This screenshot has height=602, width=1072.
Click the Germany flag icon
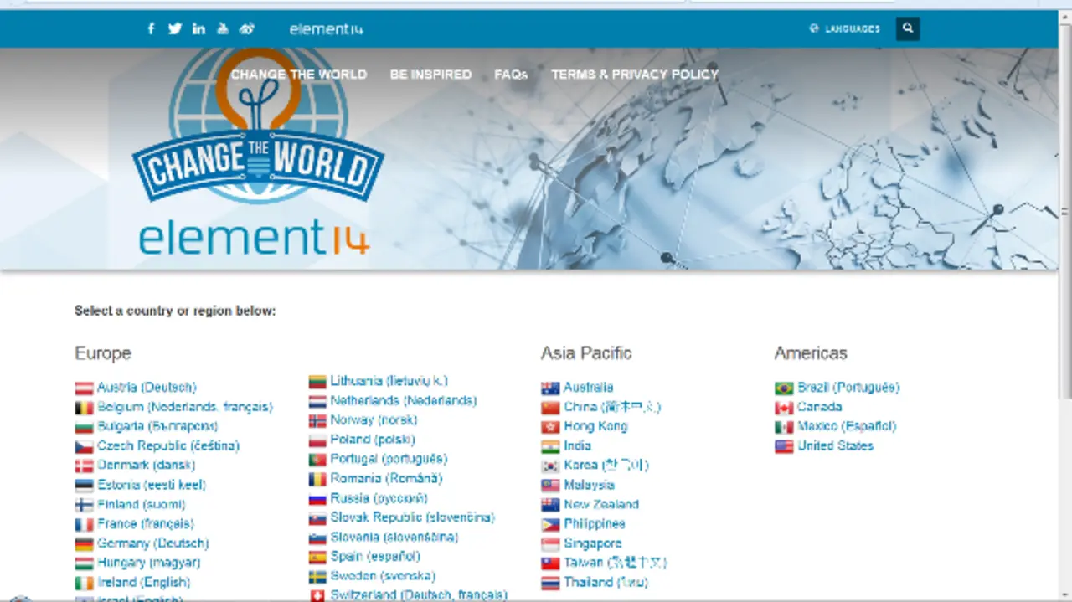84,544
